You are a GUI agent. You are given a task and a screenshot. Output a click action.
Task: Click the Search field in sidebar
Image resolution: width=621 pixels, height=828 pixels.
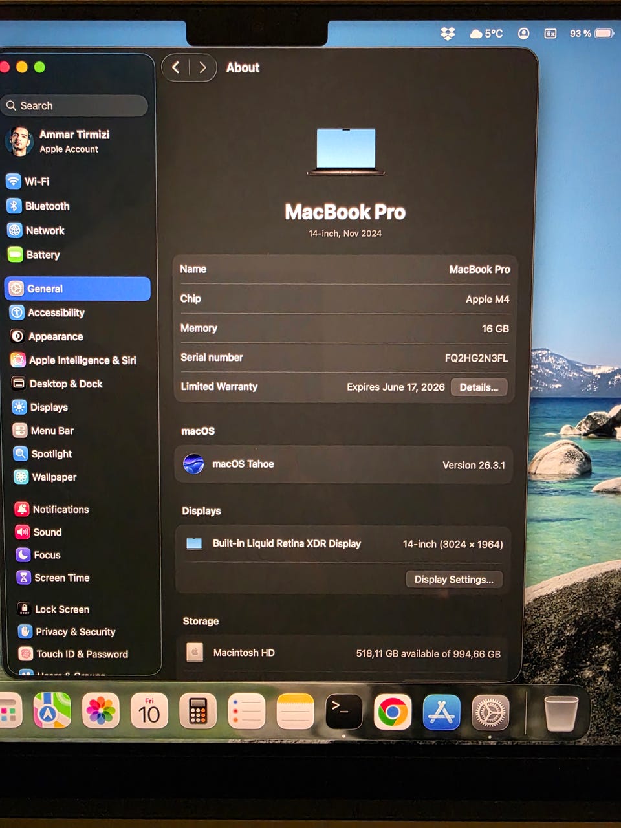(75, 105)
